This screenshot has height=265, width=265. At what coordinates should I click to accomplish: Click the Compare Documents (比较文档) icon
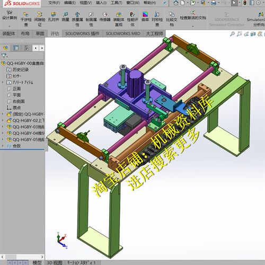[172, 19]
